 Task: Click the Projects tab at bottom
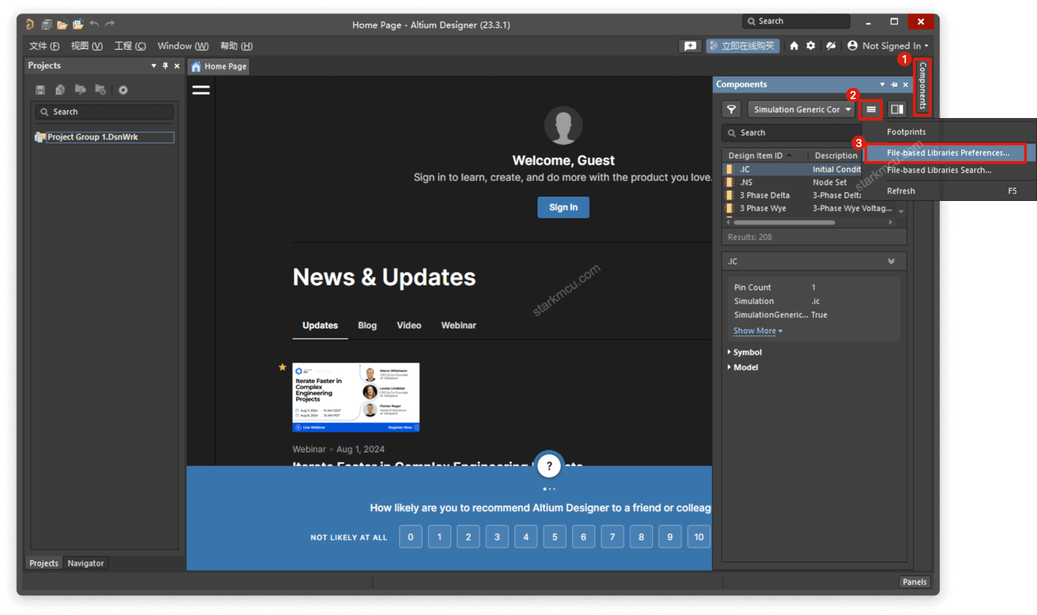coord(44,563)
